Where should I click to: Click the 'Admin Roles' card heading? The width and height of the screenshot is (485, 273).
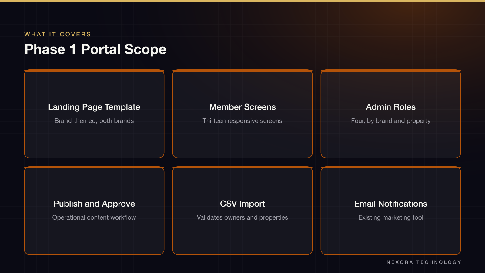[x=391, y=107]
